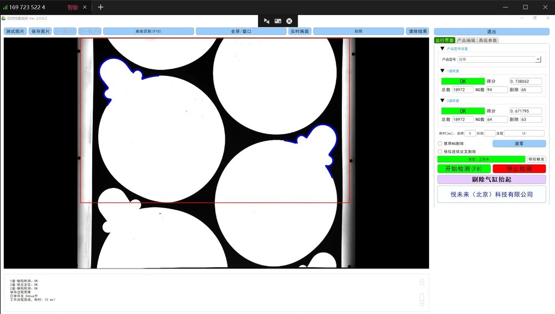Click log line '2道-视觉定位: OK'

pos(24,285)
